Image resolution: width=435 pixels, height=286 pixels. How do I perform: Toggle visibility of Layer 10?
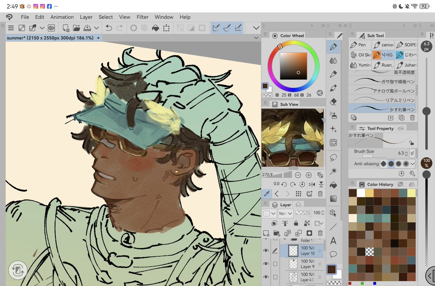[266, 250]
